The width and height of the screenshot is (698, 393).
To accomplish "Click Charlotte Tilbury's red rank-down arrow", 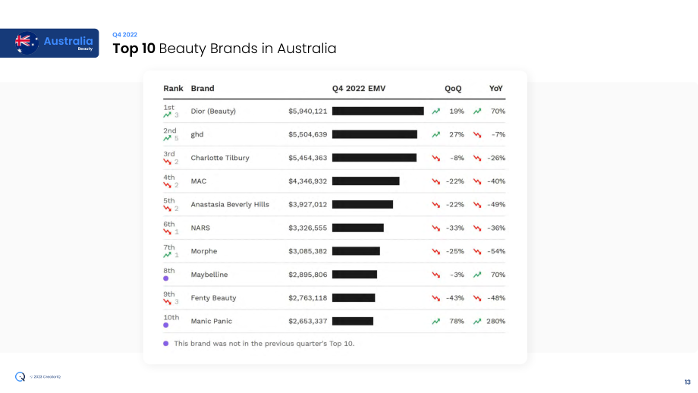I will 167,162.
